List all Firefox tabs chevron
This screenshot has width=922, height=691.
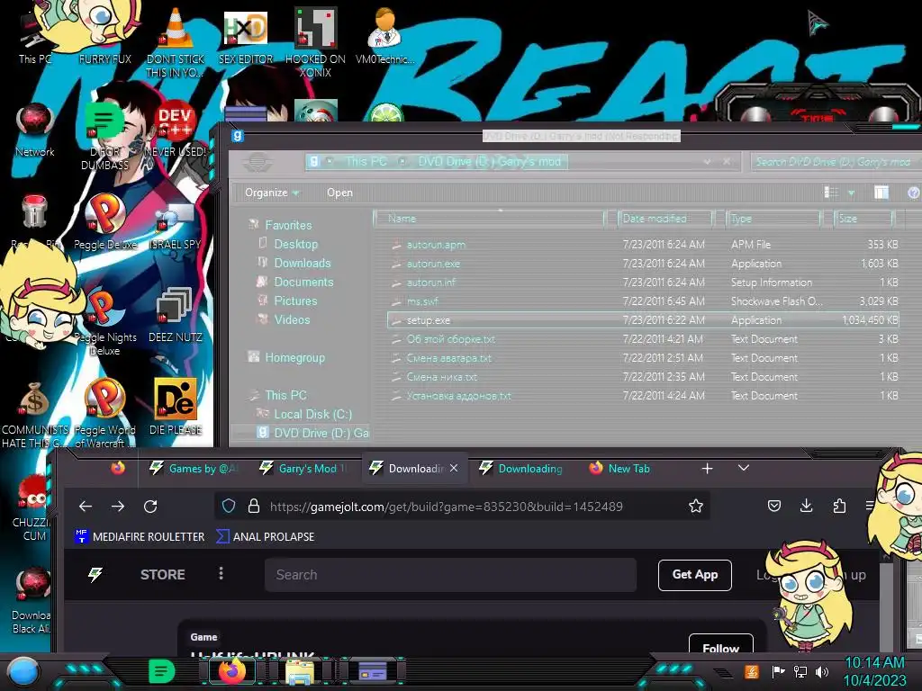743,468
